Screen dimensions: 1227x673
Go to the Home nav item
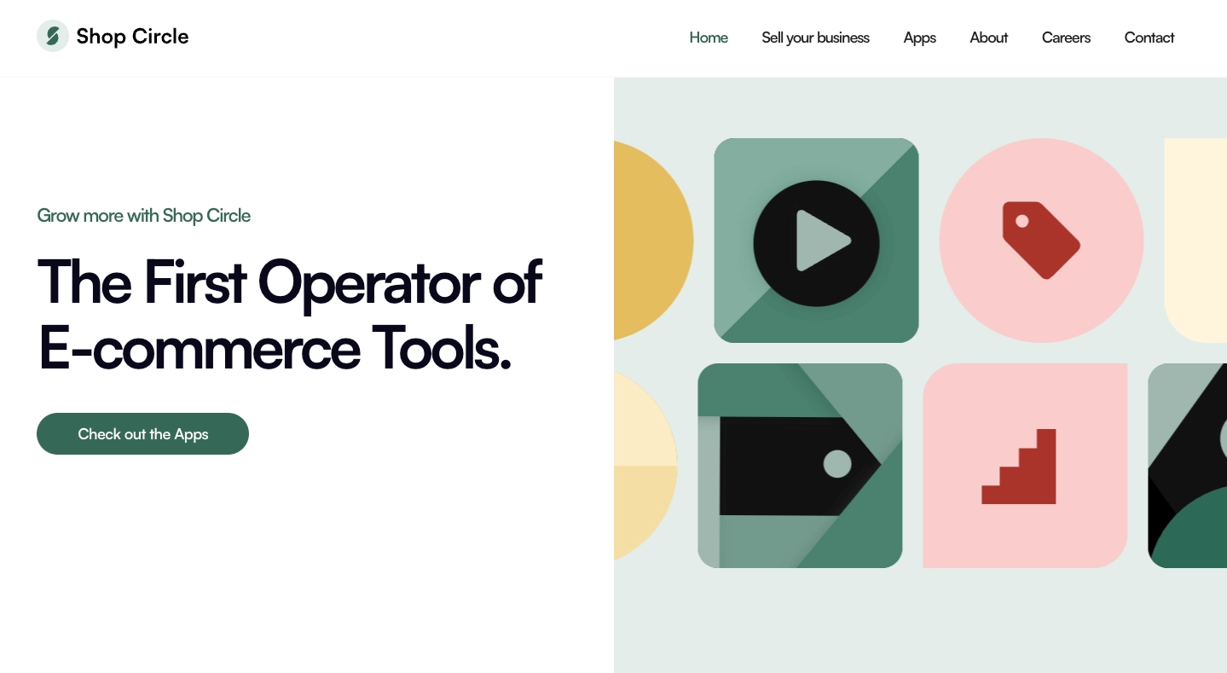coord(708,38)
